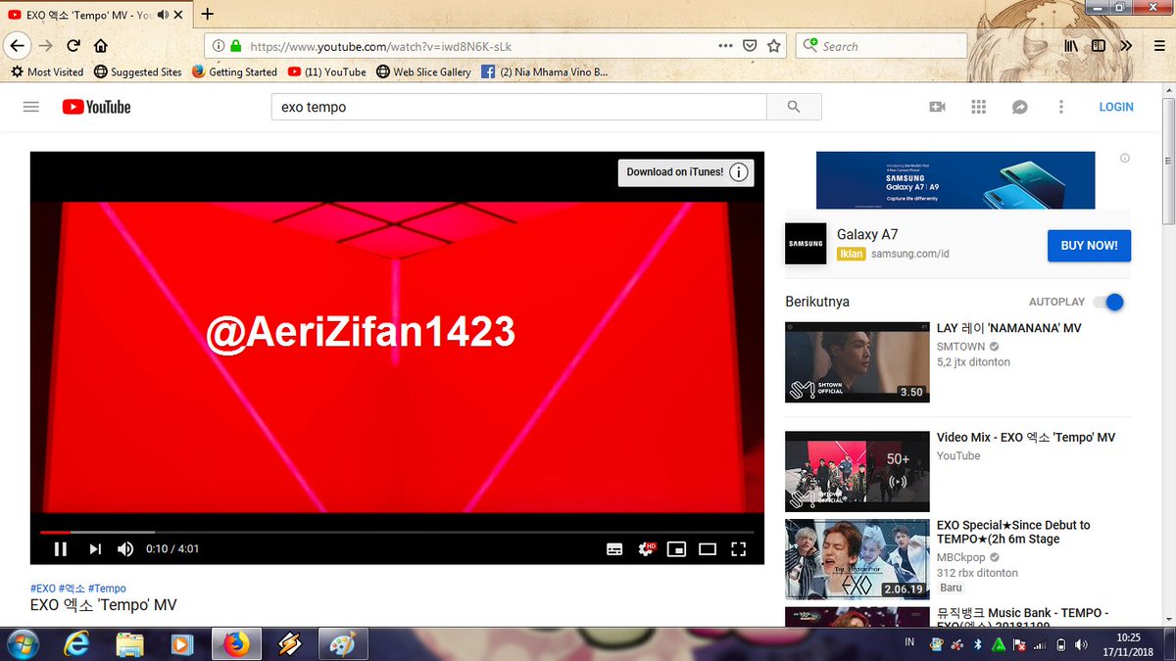Open the Samsung Galaxy banner ad
1176x661 pixels.
click(955, 180)
